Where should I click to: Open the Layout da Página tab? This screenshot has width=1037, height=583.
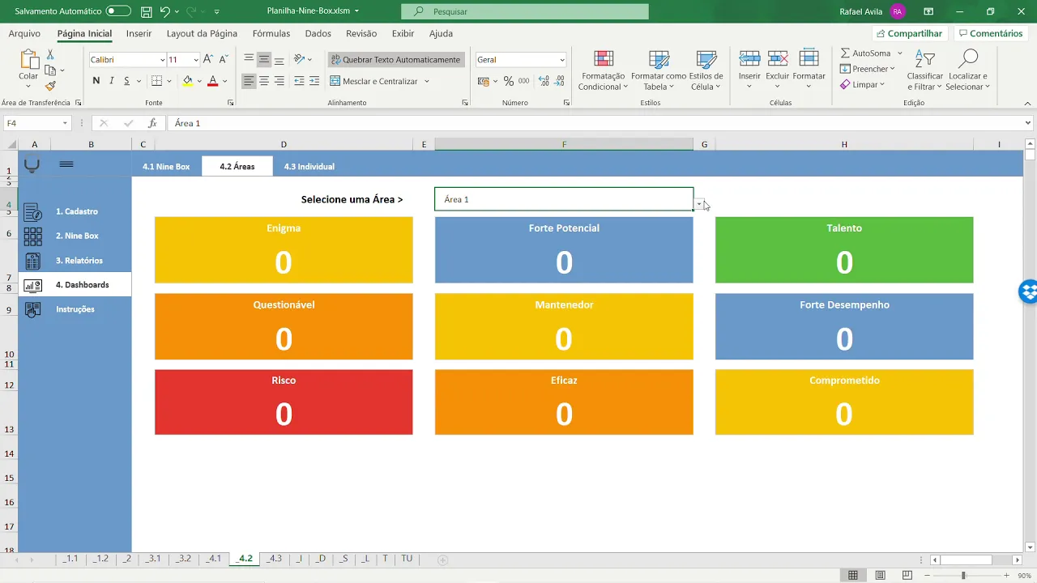pos(202,33)
